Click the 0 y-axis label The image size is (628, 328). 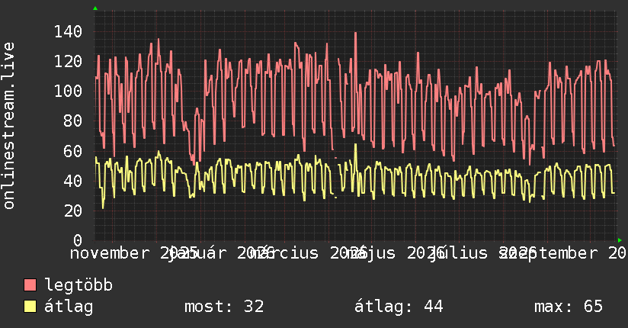pos(78,240)
